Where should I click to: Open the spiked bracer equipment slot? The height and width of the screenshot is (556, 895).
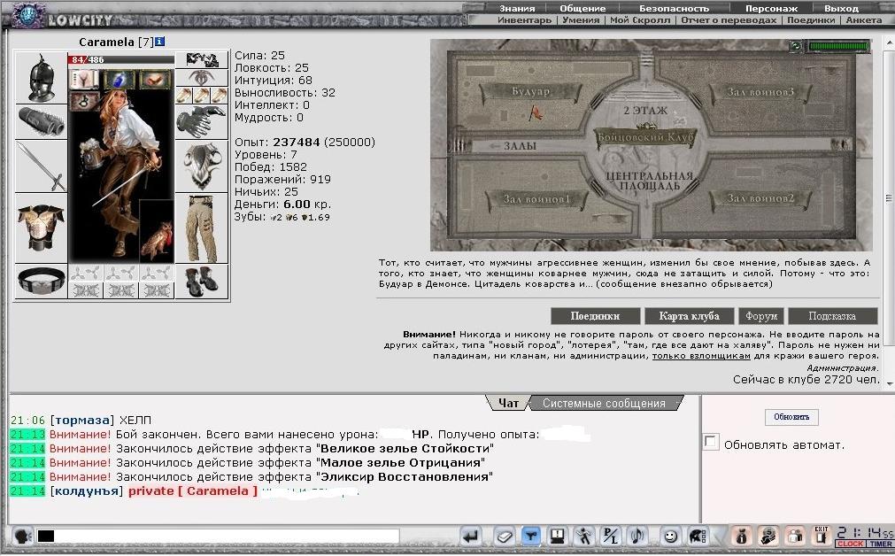pos(41,121)
